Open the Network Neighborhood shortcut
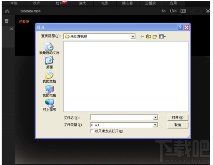Image resolution: width=213 pixels, height=165 pixels. coord(49,105)
